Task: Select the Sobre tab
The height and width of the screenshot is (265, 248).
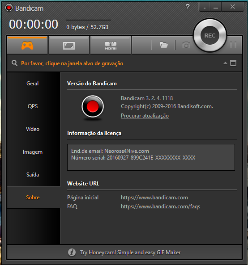Action: [x=33, y=198]
